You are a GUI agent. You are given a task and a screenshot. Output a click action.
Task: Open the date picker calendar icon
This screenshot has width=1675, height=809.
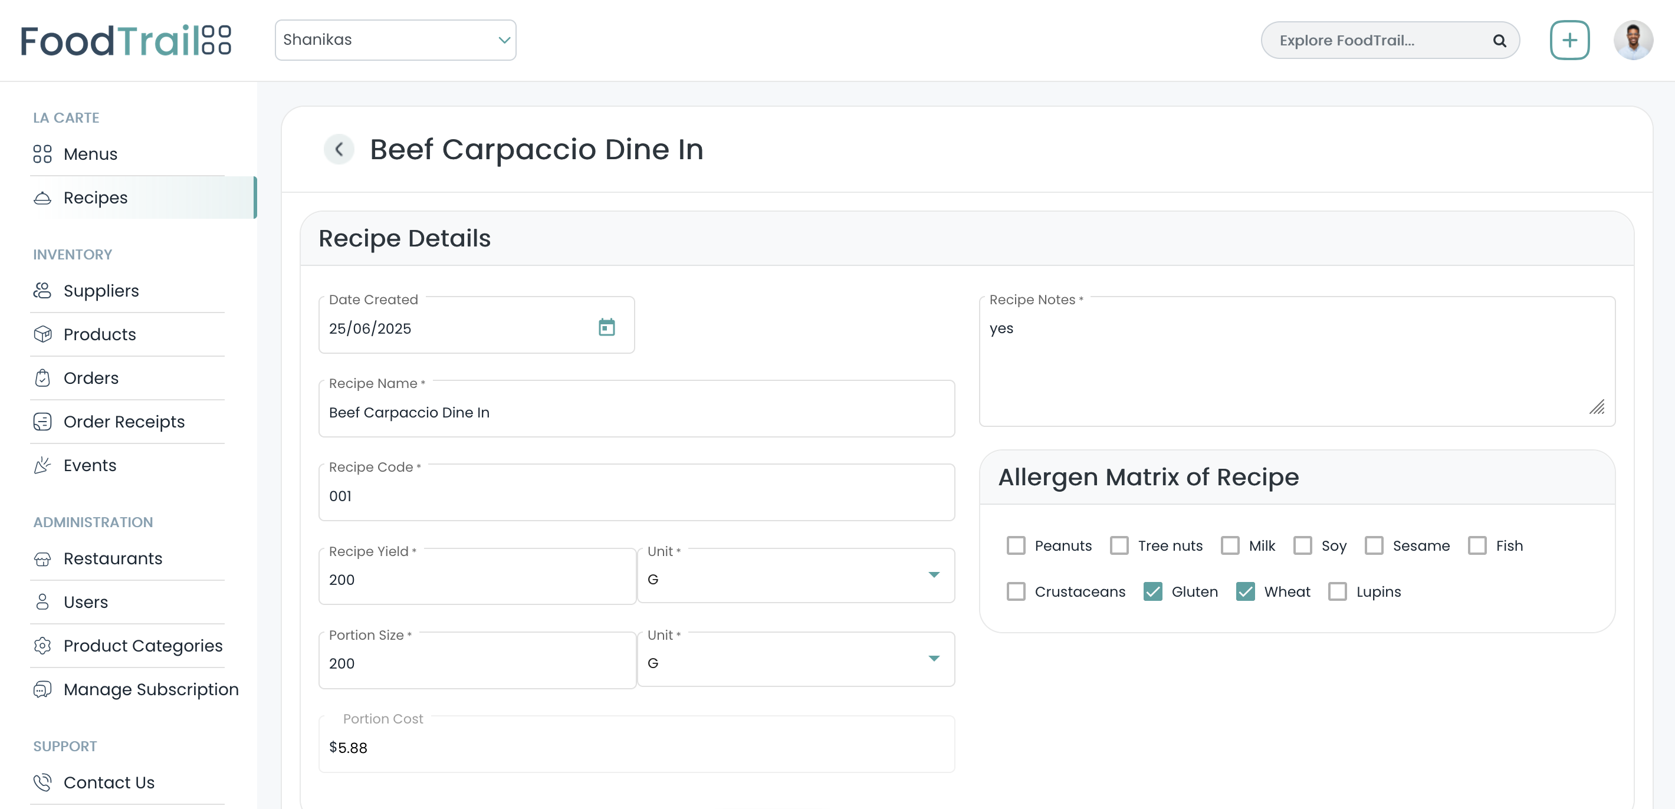(x=607, y=328)
